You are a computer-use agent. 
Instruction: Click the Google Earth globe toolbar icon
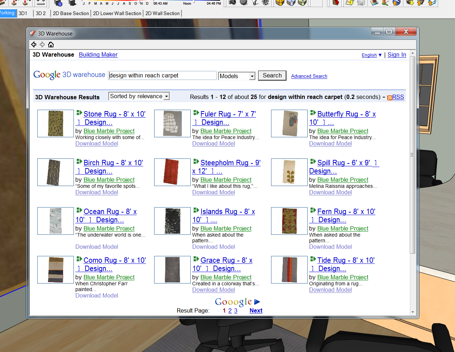(x=396, y=3)
